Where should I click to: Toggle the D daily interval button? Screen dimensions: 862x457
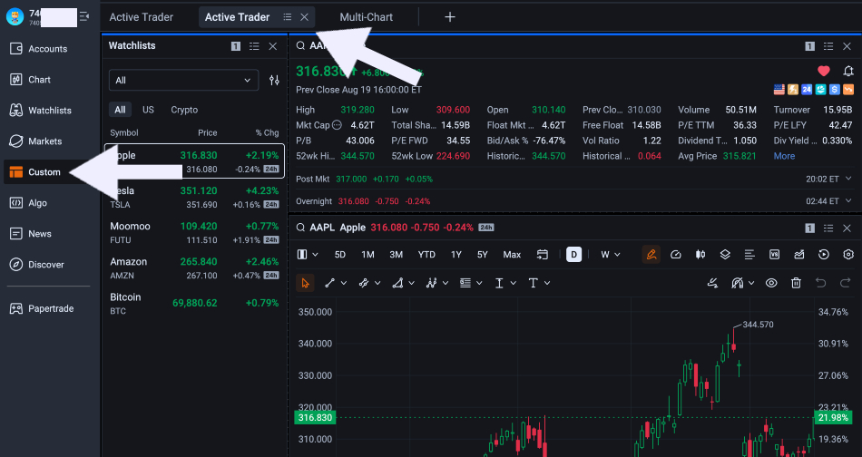[x=573, y=254]
